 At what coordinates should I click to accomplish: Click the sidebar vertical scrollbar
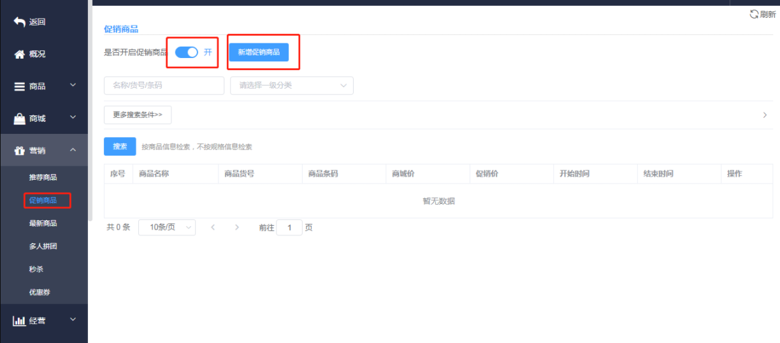(90, 110)
